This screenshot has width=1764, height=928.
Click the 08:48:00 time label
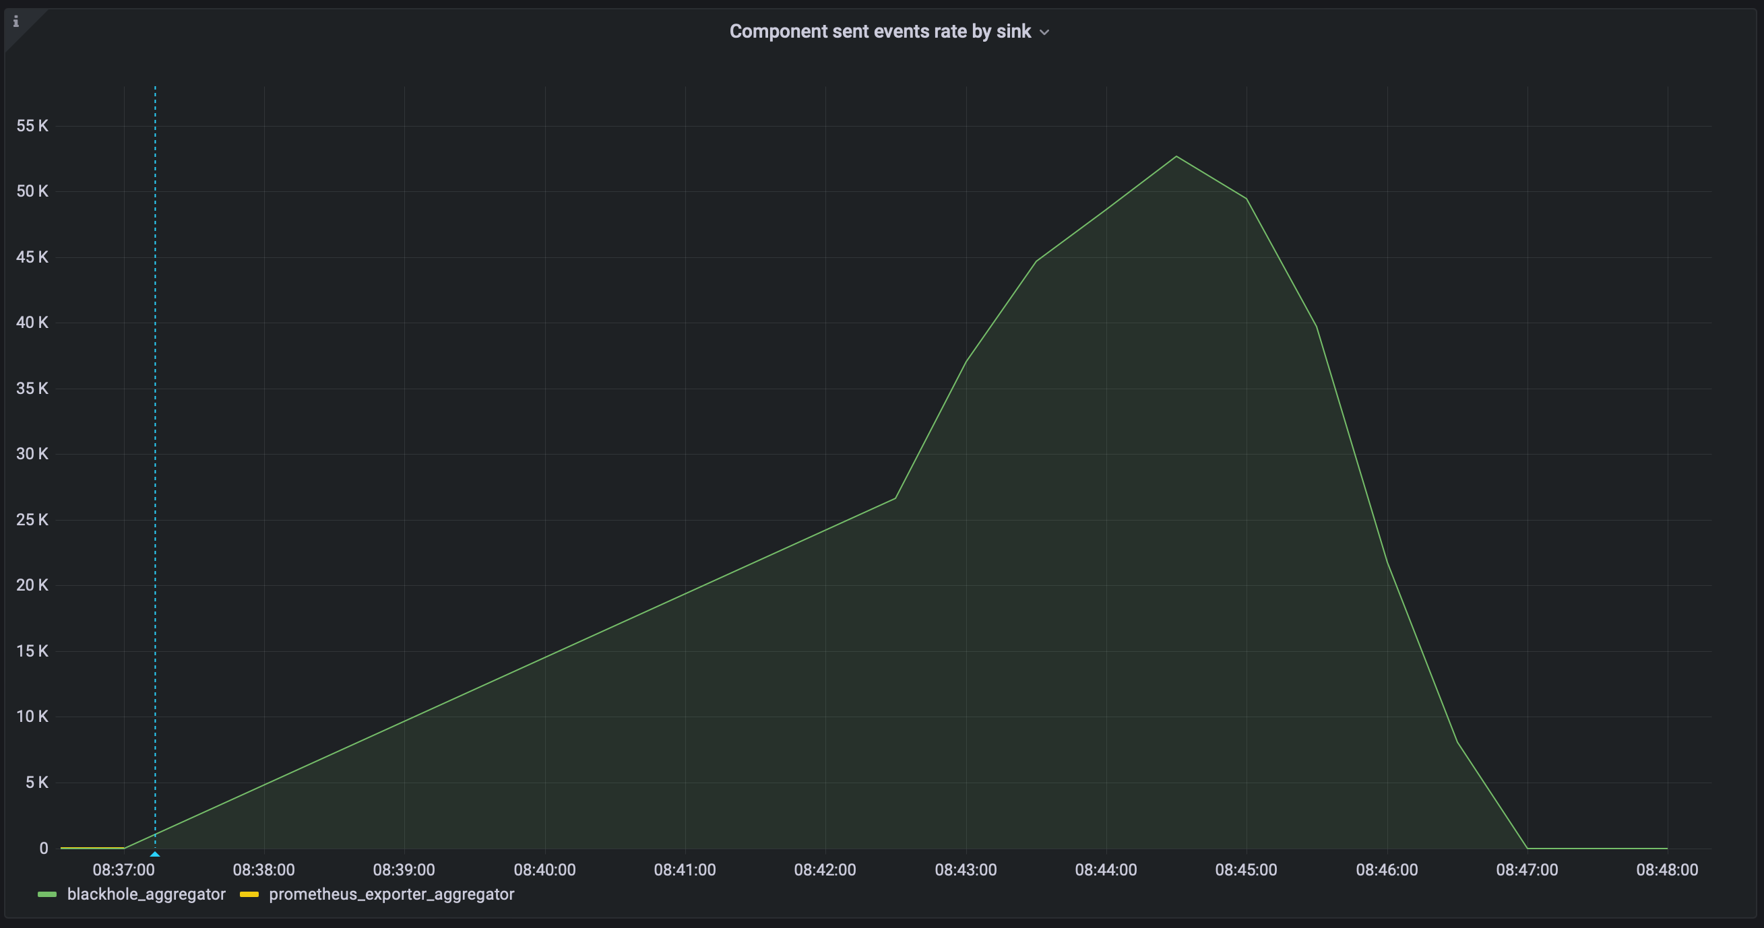(1669, 870)
